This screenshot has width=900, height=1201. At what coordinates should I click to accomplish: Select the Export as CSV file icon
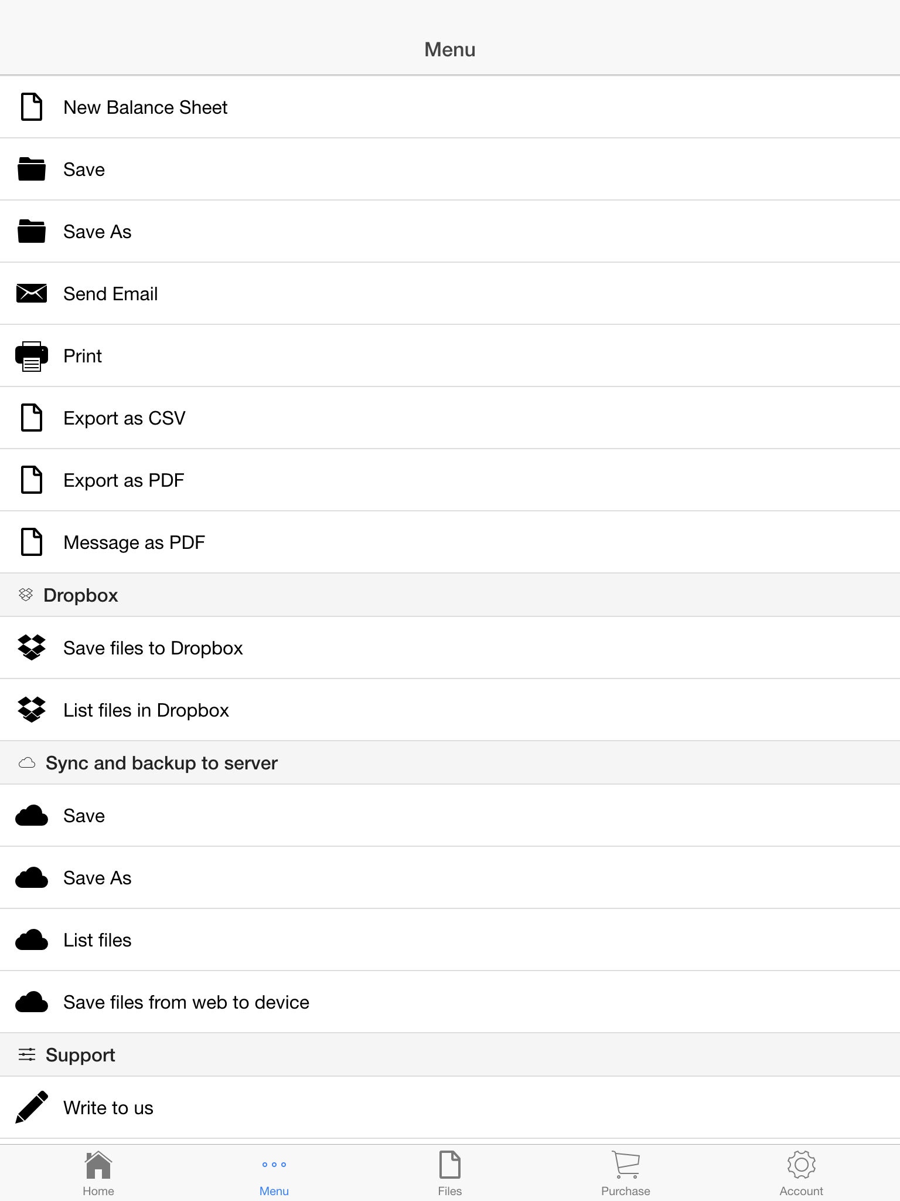[x=32, y=418]
